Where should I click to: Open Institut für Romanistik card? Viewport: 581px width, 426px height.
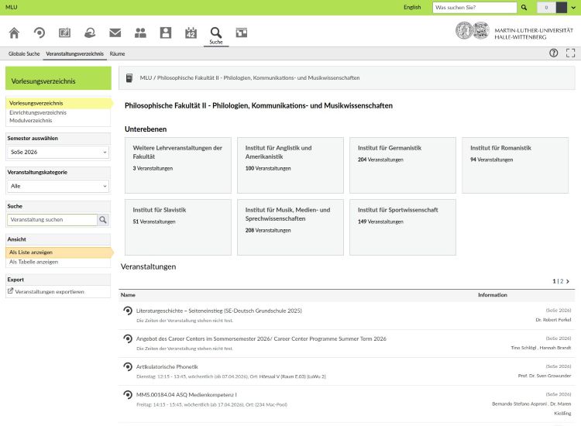coord(515,165)
